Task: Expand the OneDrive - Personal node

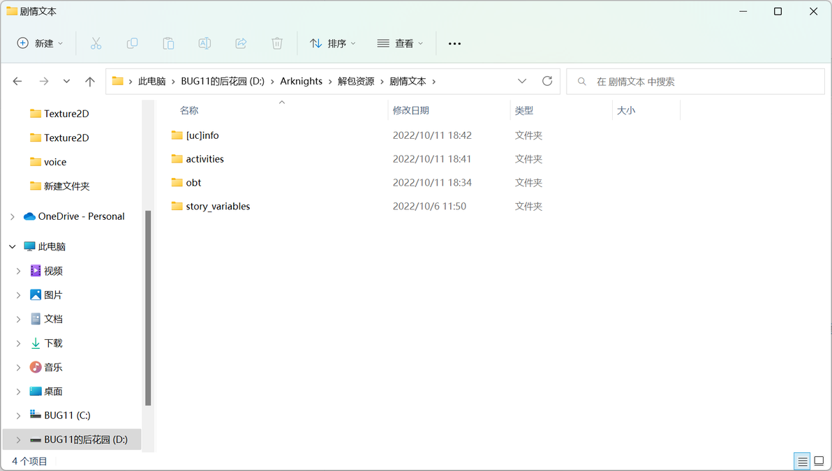Action: [x=12, y=216]
